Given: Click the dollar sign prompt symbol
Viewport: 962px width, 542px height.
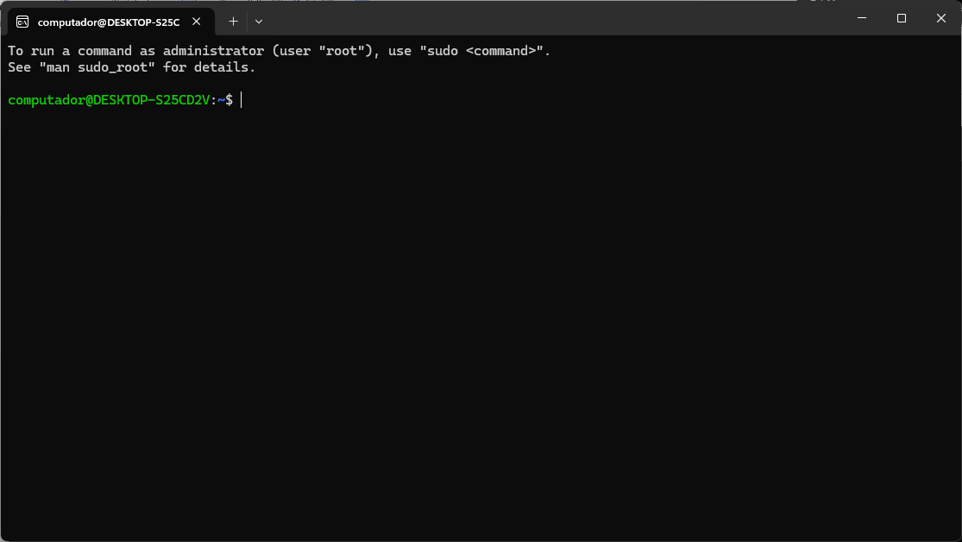Looking at the screenshot, I should tap(229, 100).
